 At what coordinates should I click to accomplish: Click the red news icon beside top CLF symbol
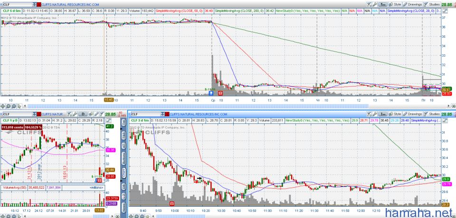pos(40,4)
